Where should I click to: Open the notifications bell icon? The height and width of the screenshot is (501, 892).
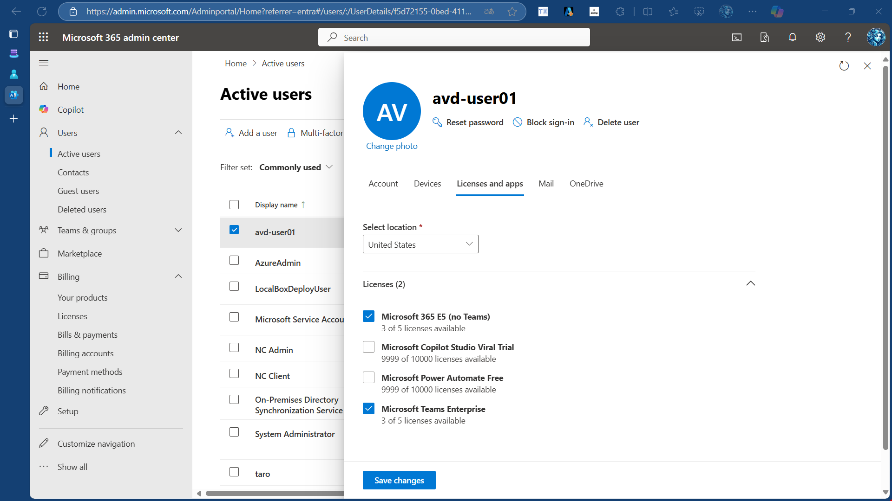click(793, 37)
